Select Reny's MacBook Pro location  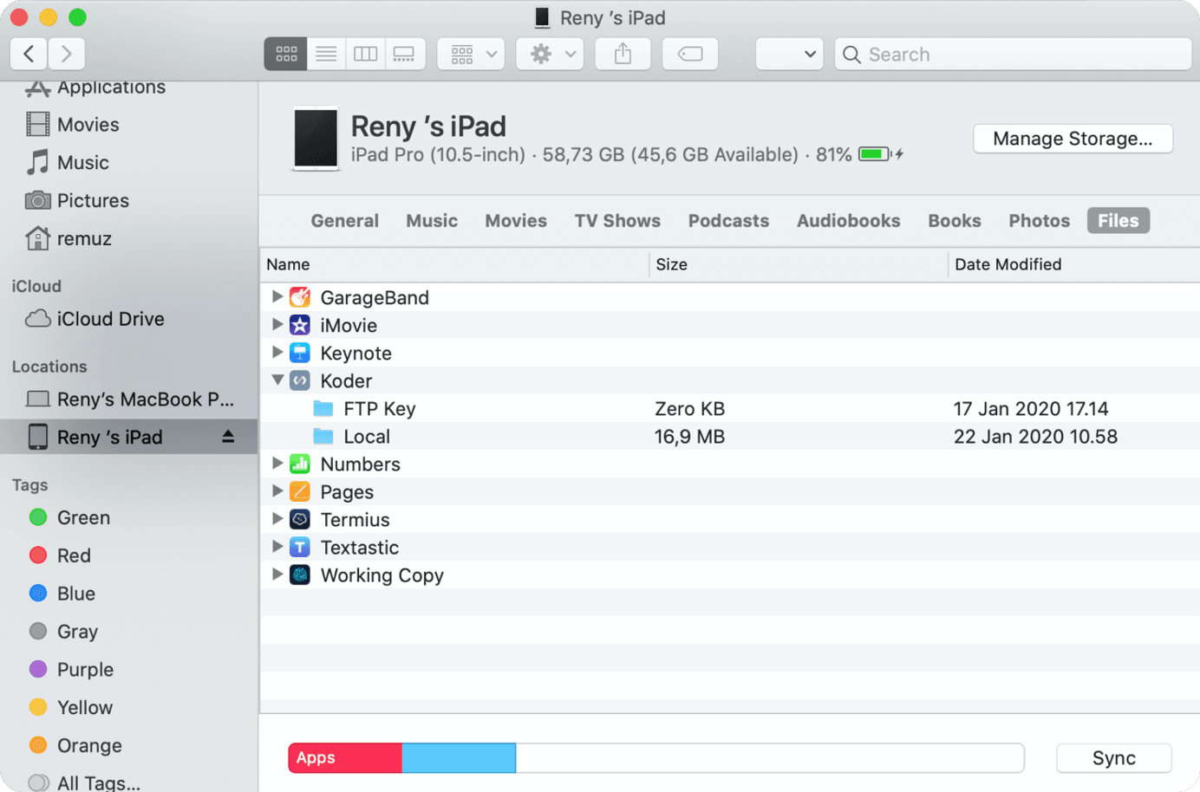[x=130, y=399]
